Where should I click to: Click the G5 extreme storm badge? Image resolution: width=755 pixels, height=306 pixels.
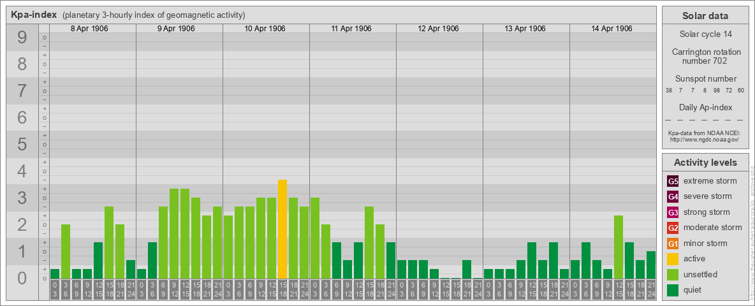(x=673, y=182)
